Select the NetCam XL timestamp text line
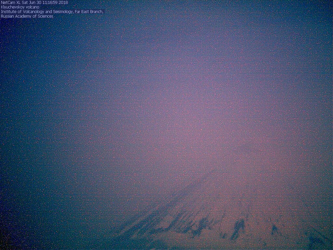 click(34, 3)
